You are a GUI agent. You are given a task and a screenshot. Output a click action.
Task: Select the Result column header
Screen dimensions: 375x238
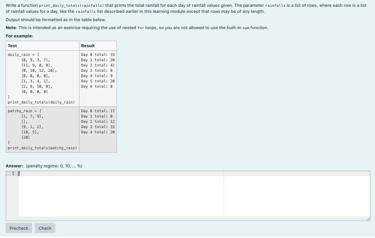click(87, 45)
